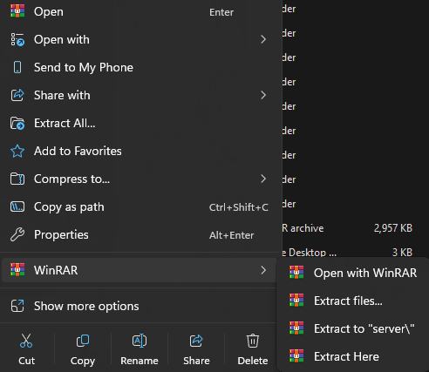The width and height of the screenshot is (429, 372).
Task: Click the Cut label
Action: click(26, 361)
